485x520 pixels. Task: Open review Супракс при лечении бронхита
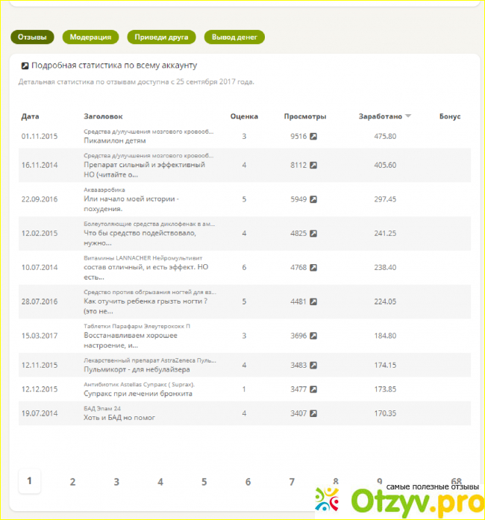point(138,393)
